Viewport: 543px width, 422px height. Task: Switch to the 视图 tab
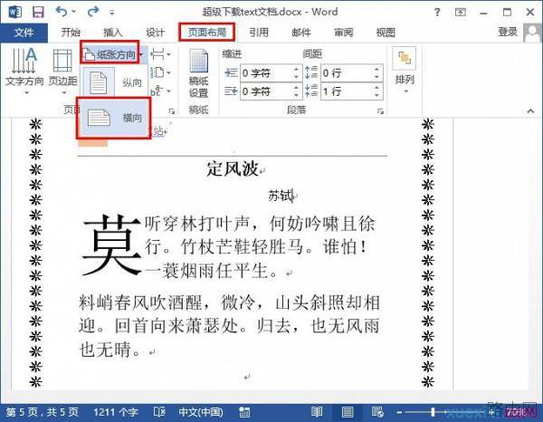[386, 33]
